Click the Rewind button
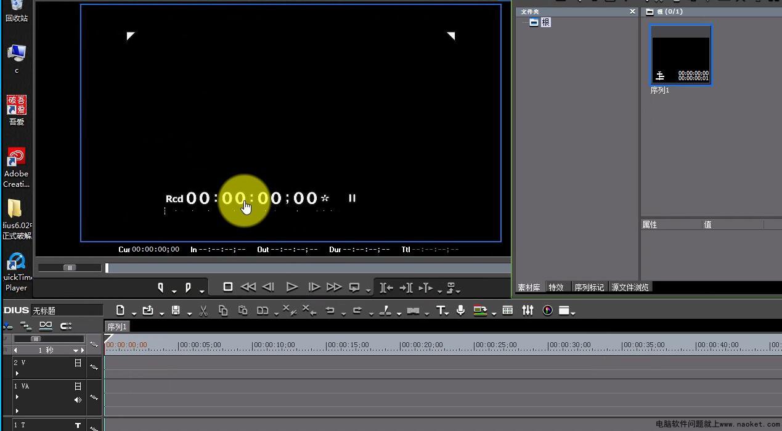This screenshot has width=782, height=431. coord(248,287)
